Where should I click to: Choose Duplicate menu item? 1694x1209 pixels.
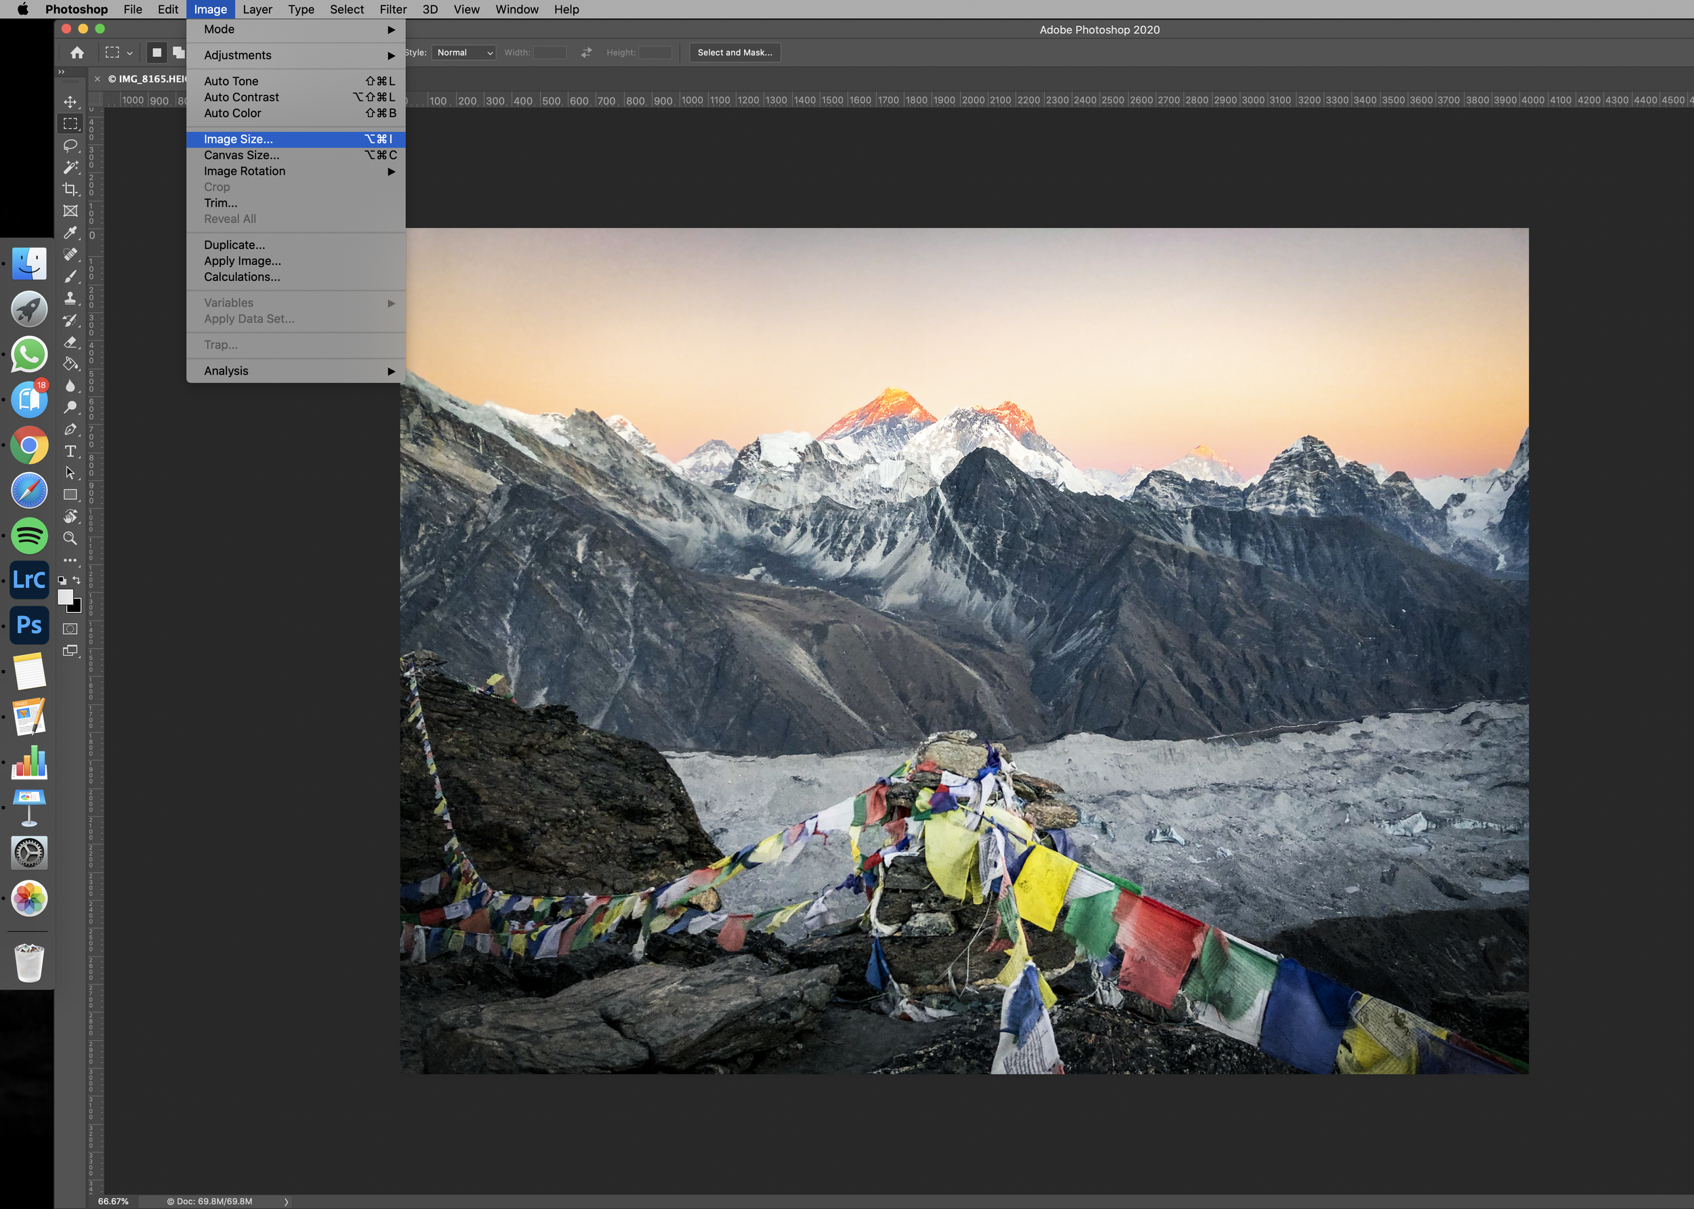pos(296,245)
